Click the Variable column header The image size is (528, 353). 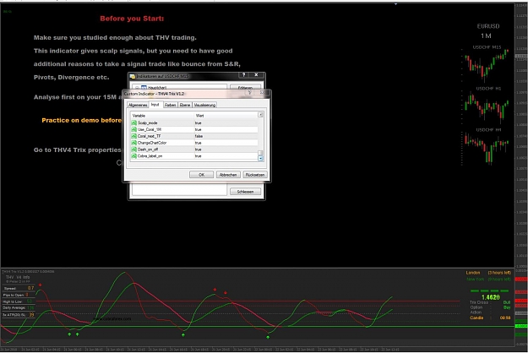(x=162, y=116)
